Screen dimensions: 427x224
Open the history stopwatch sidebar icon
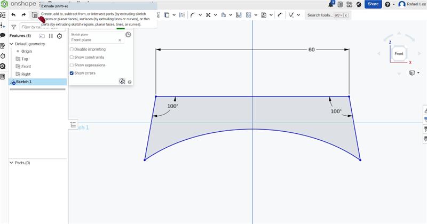(3, 56)
